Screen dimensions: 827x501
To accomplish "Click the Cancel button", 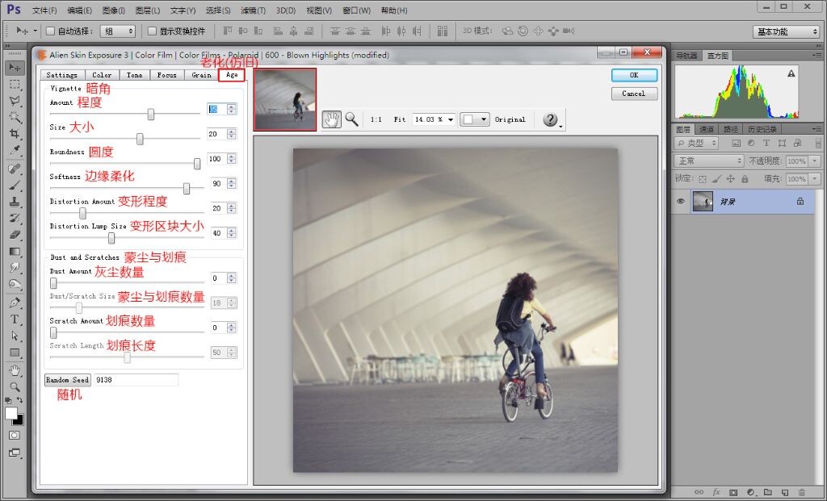I will tap(634, 94).
